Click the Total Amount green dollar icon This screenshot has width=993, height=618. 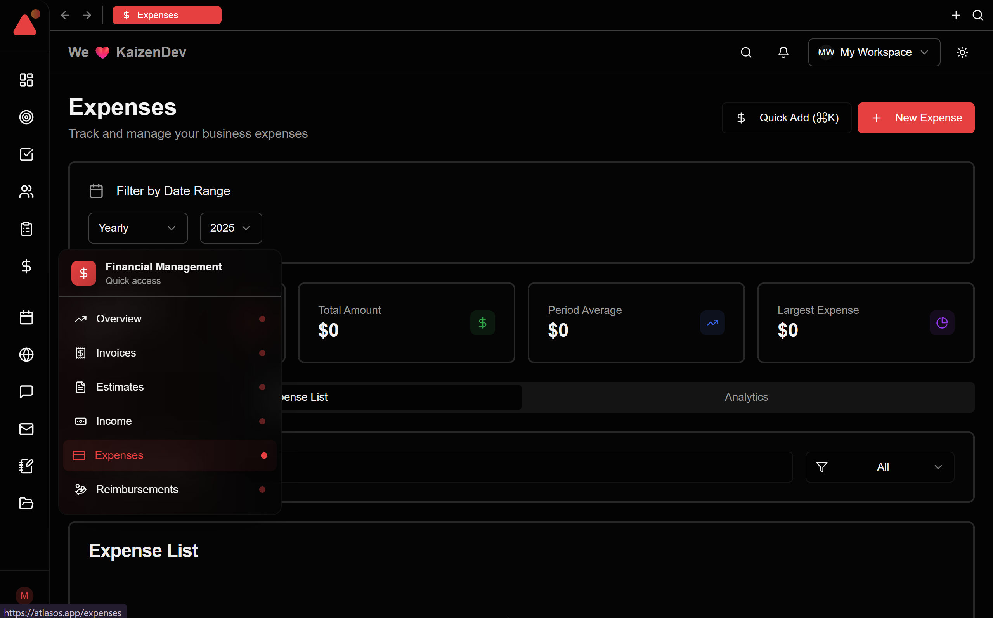coord(482,322)
